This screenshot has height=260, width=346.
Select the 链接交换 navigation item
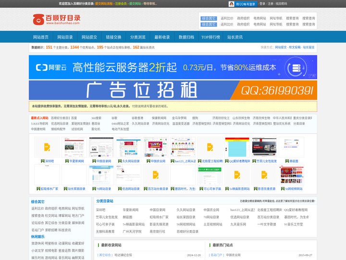pos(113,37)
